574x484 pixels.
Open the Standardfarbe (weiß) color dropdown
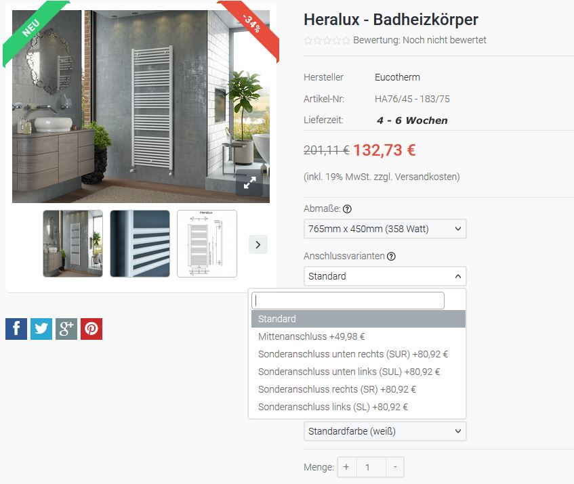pos(385,431)
